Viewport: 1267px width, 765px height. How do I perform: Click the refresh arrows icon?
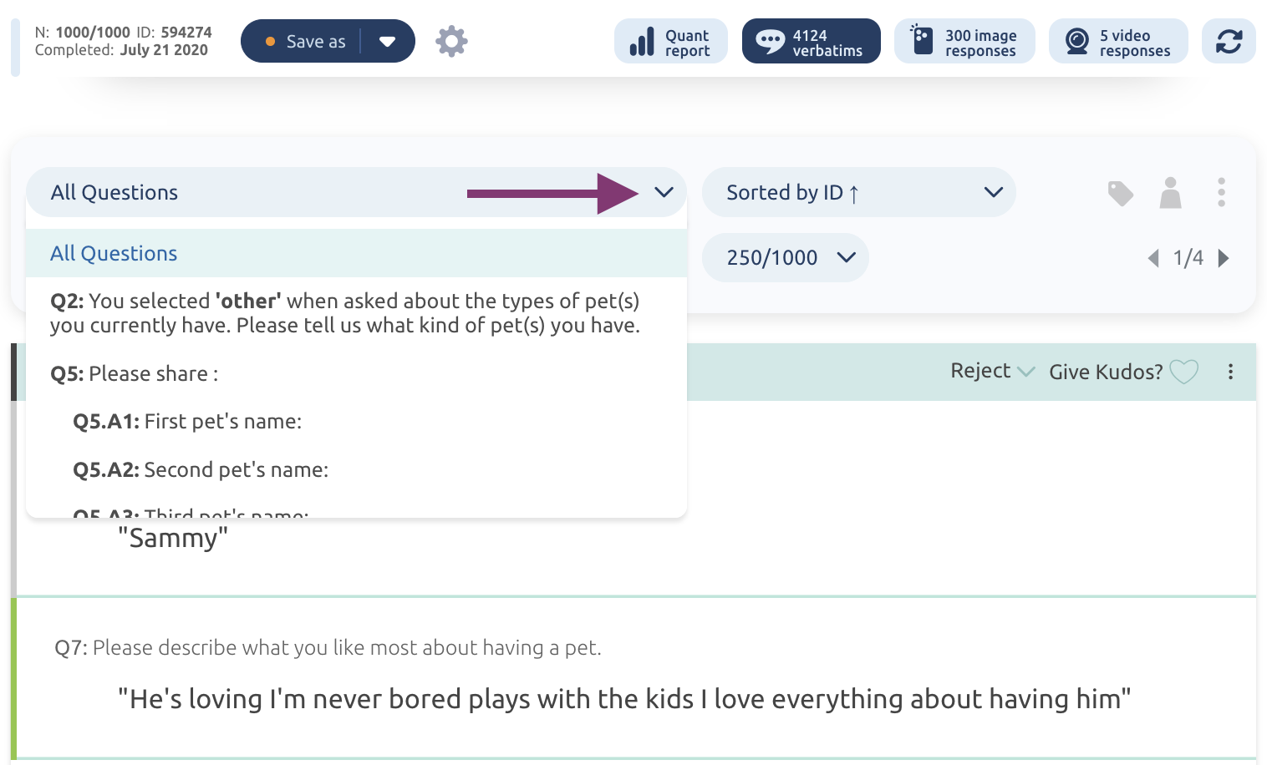pyautogui.click(x=1229, y=41)
